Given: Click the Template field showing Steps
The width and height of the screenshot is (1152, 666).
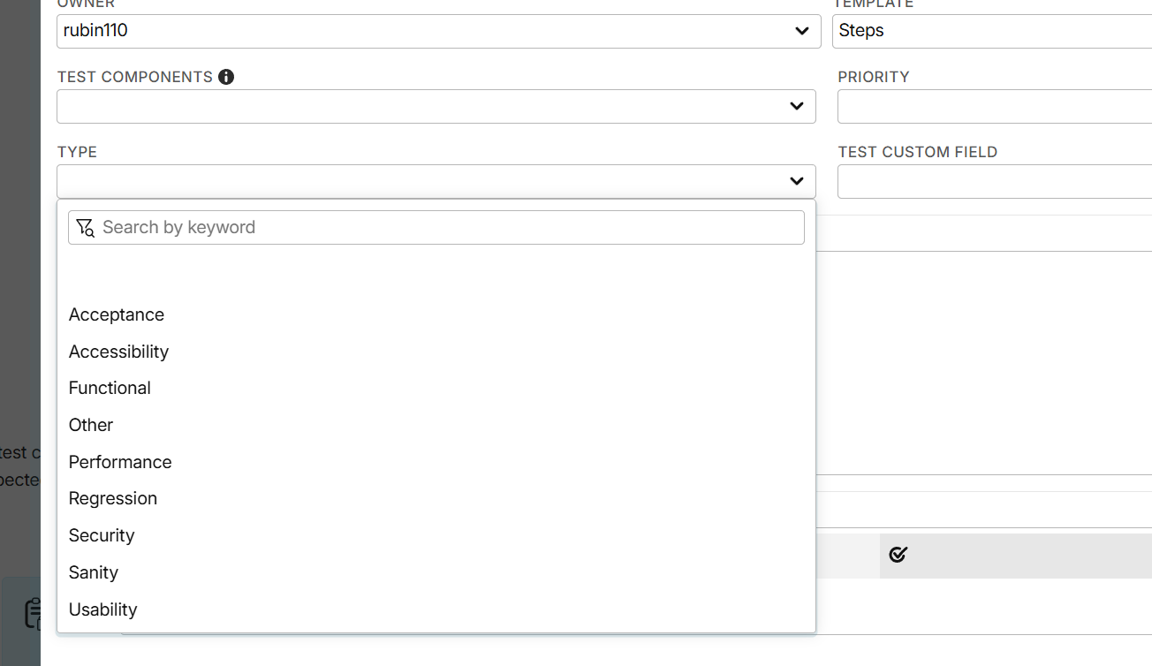Looking at the screenshot, I should [991, 31].
